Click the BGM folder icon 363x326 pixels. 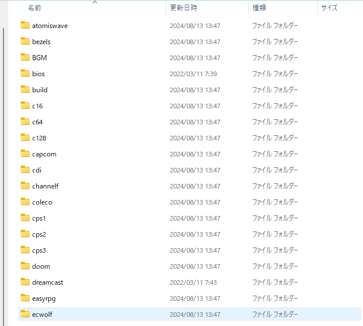(x=25, y=57)
